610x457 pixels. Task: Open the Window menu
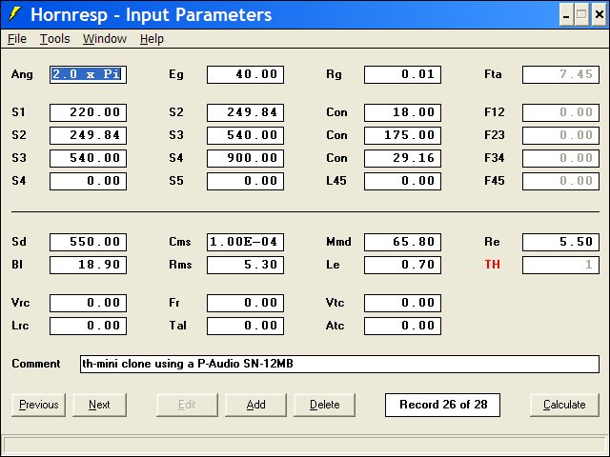pyautogui.click(x=105, y=39)
